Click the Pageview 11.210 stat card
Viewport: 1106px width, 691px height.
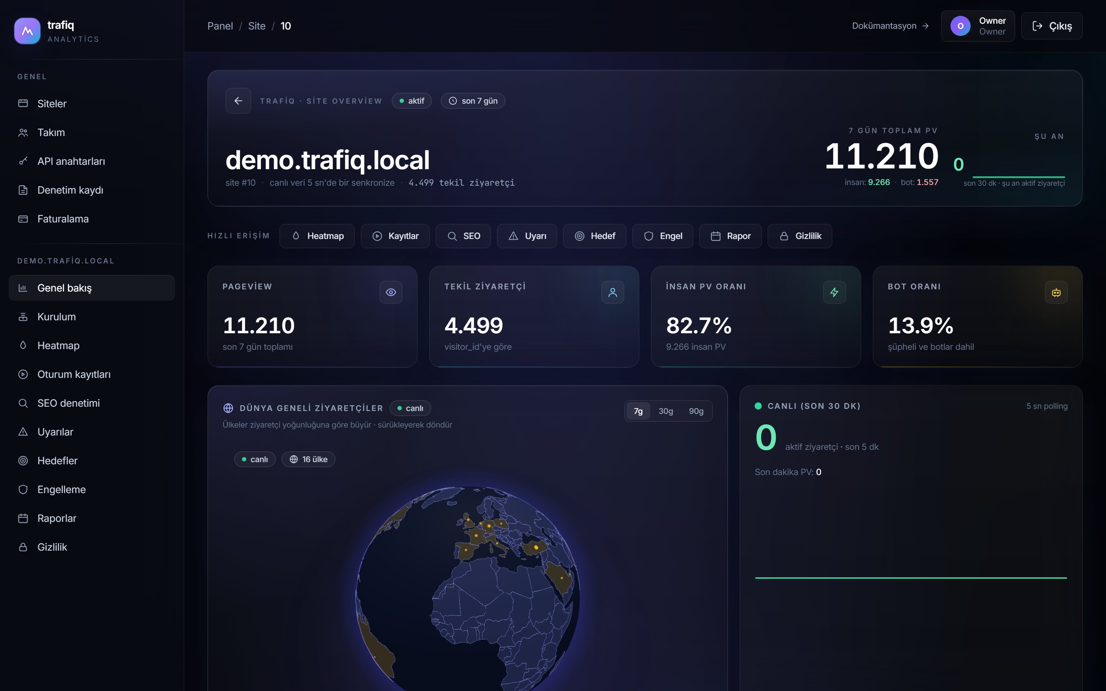coord(313,317)
